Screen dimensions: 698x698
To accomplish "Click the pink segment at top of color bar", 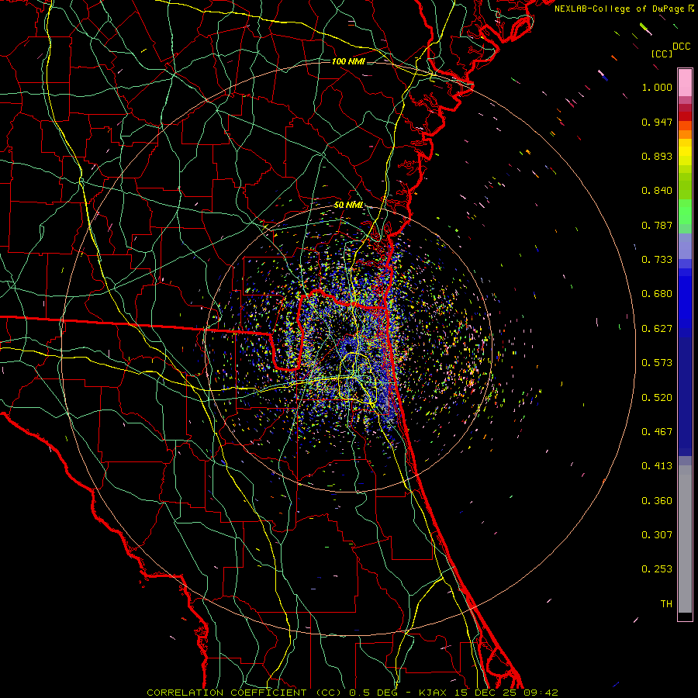I will pos(685,83).
